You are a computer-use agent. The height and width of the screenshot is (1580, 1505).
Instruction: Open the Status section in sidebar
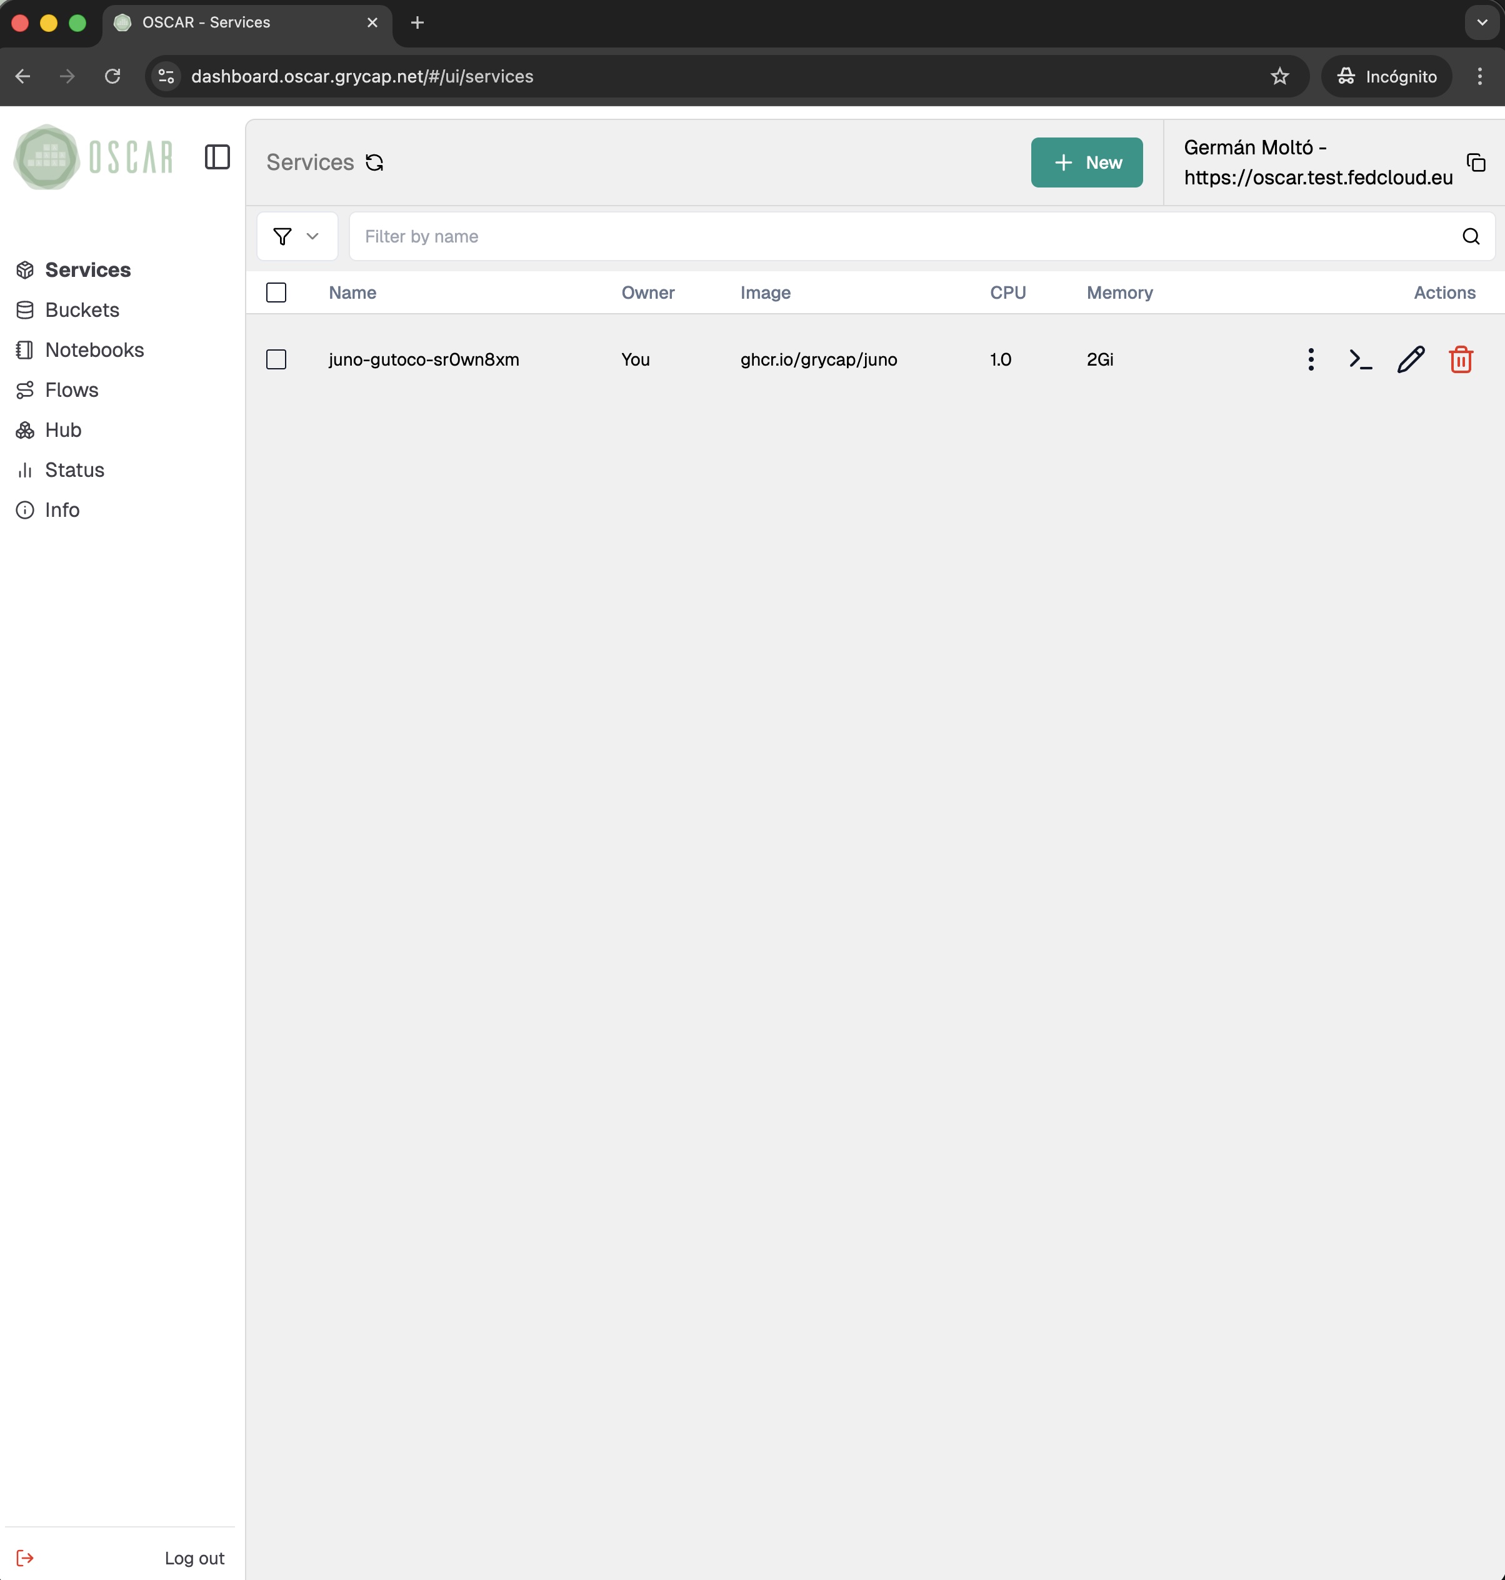pyautogui.click(x=74, y=469)
